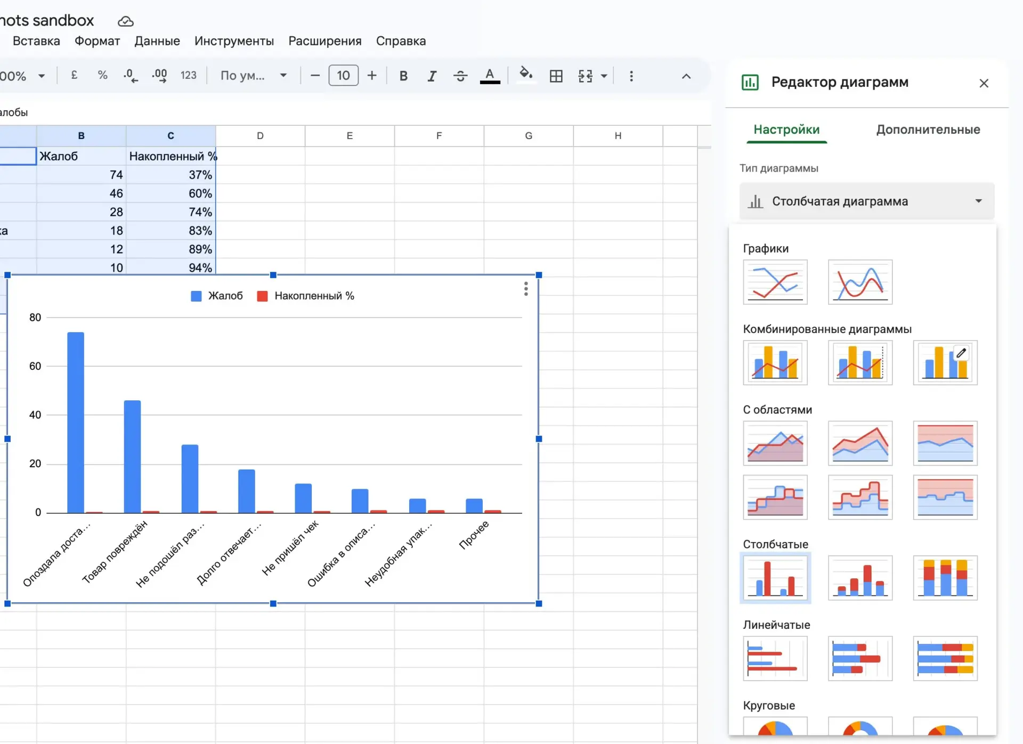Close the Редактор диаграмм panel
1023x744 pixels.
(x=984, y=83)
